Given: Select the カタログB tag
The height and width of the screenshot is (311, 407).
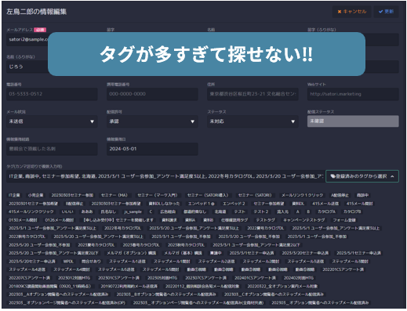Looking at the screenshot, I should pyautogui.click(x=352, y=212).
